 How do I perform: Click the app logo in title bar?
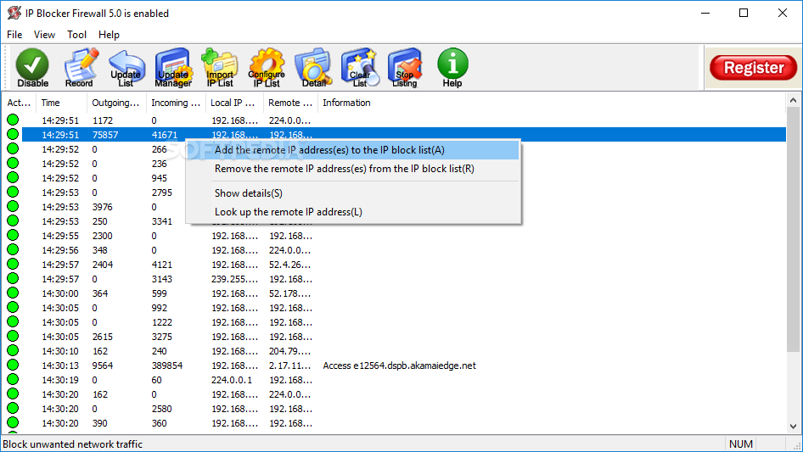[x=14, y=13]
